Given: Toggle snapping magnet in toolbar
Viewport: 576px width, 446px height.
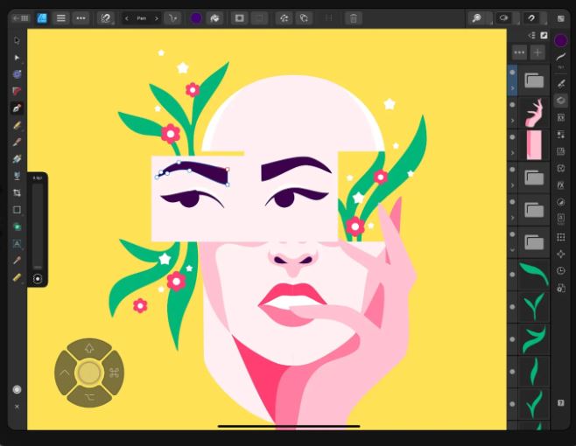Looking at the screenshot, I should tap(531, 18).
